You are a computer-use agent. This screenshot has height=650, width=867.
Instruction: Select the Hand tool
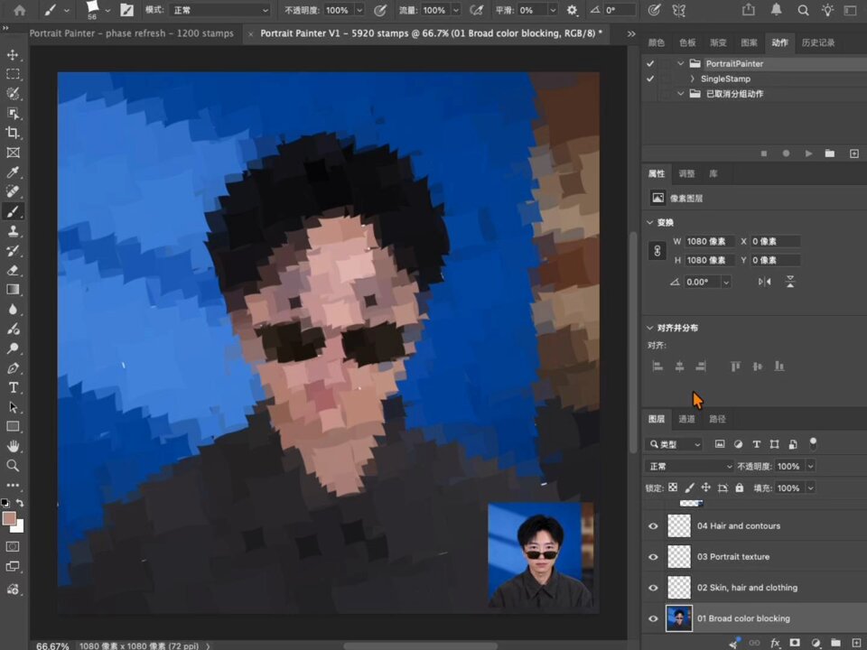(13, 446)
